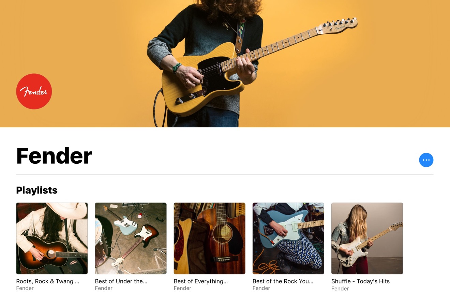Screen dimensions: 450x294
Task: Click the Playlists section heading
Action: (x=37, y=190)
